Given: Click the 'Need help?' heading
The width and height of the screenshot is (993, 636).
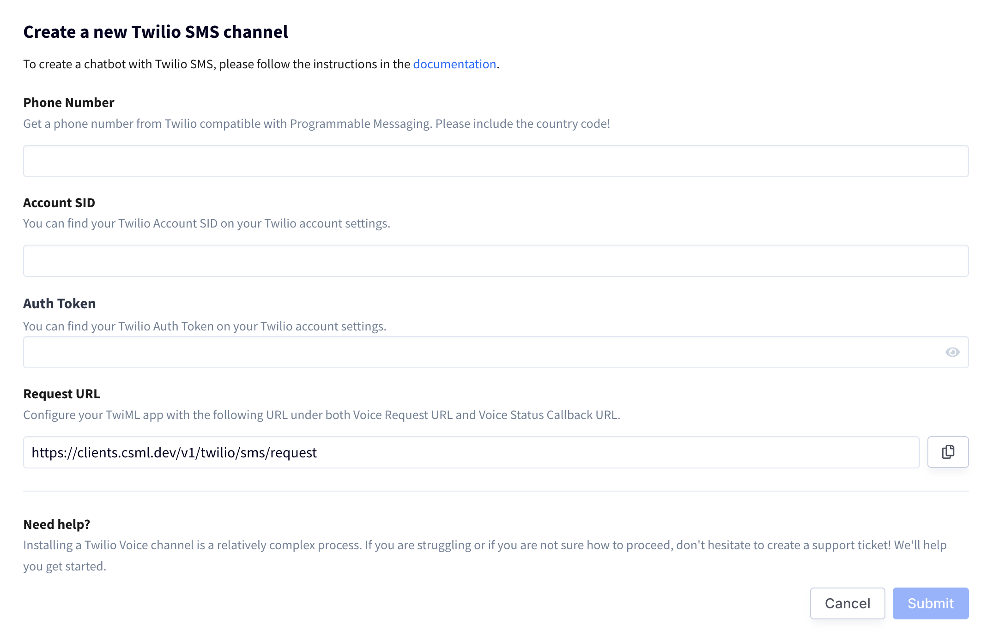Looking at the screenshot, I should [x=57, y=524].
